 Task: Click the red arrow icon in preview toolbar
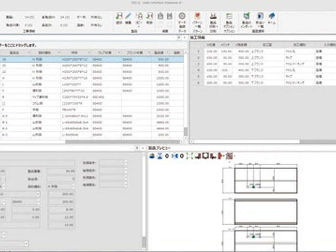pyautogui.click(x=221, y=156)
